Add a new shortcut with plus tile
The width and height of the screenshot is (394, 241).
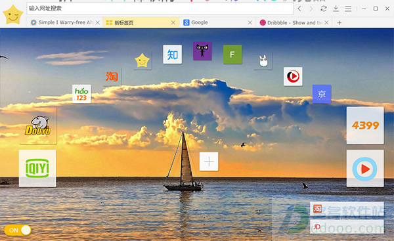click(x=209, y=162)
